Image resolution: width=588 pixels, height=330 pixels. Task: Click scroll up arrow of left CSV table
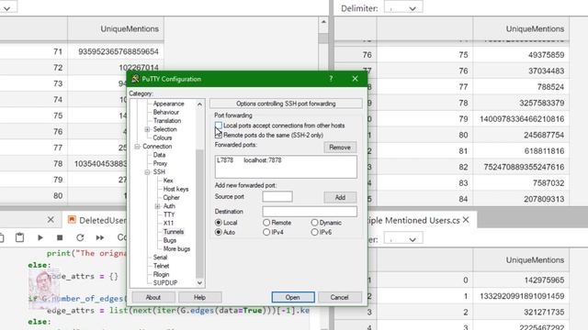(323, 22)
